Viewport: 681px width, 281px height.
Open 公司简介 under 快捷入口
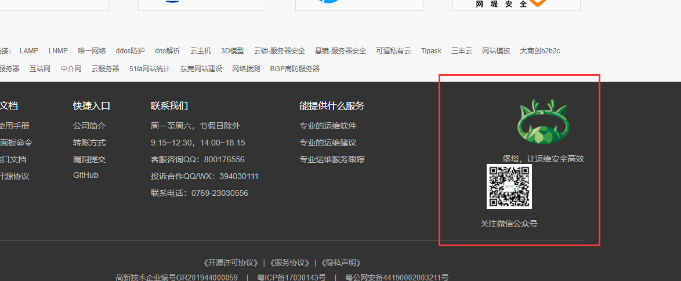coord(89,126)
